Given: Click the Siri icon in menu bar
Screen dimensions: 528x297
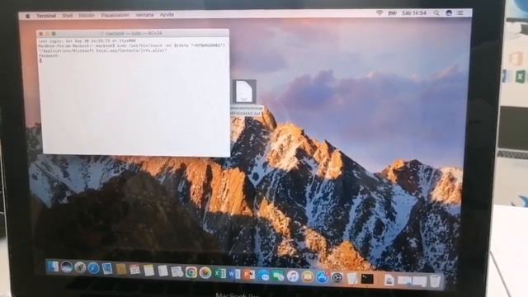Looking at the screenshot, I should click(x=449, y=13).
